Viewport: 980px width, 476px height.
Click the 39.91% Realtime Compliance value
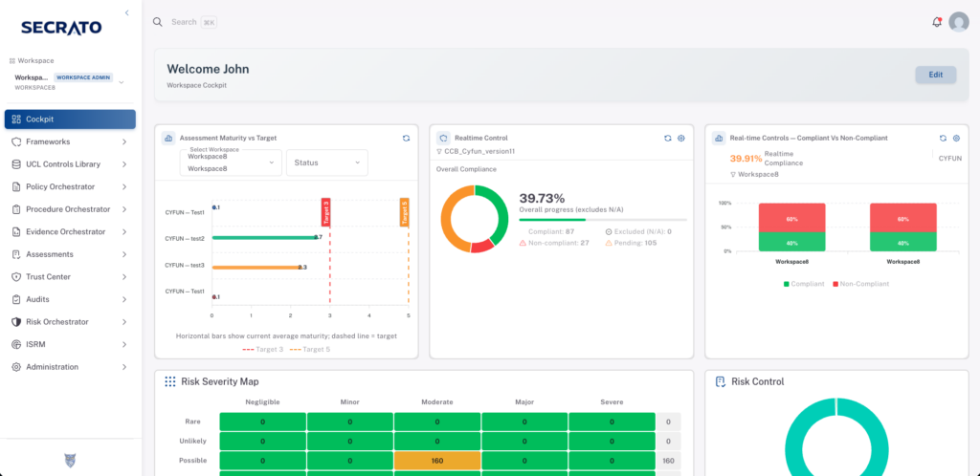pos(746,159)
